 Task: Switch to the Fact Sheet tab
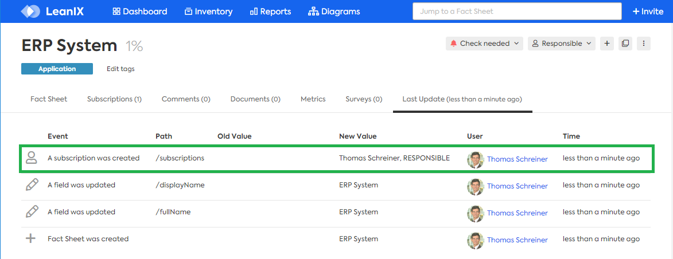point(49,99)
